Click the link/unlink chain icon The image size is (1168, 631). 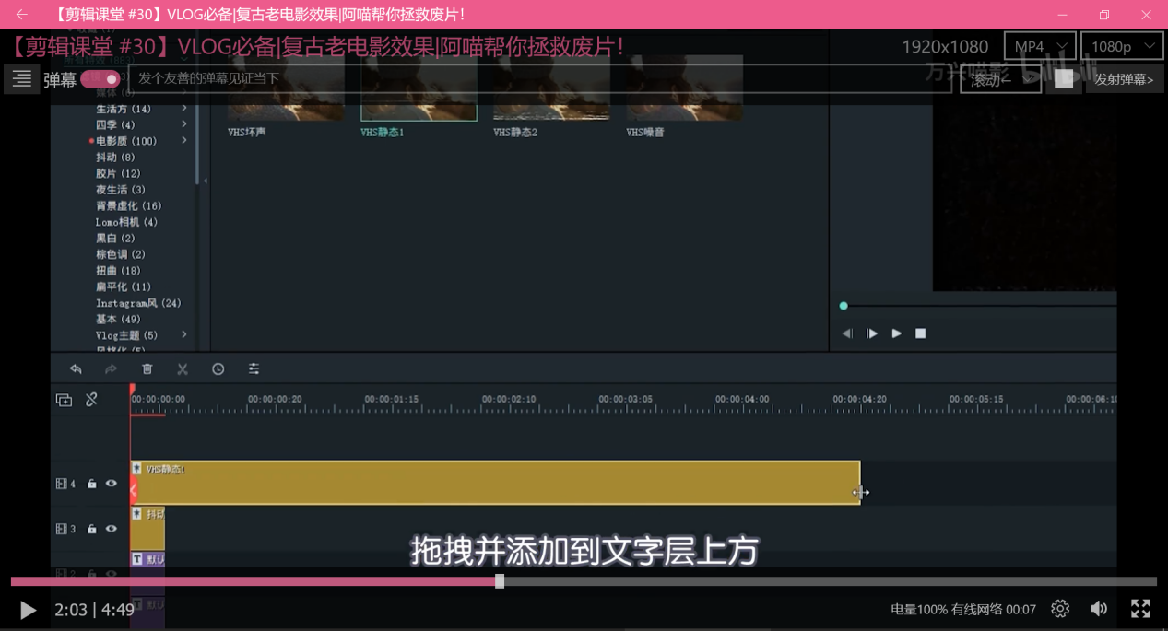click(x=91, y=400)
